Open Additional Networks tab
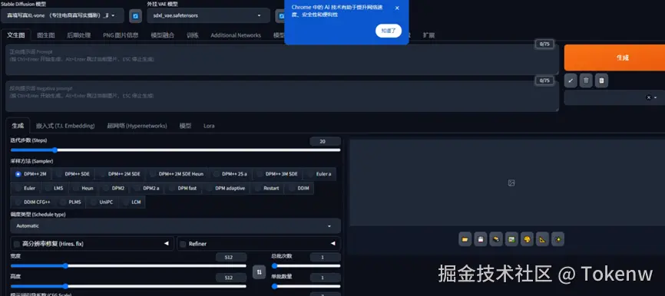The width and height of the screenshot is (665, 296). click(x=236, y=35)
